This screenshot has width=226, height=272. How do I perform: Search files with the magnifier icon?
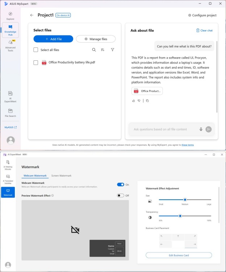94,50
